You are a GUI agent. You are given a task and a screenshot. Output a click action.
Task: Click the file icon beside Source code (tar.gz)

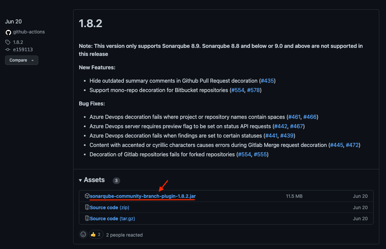(87, 218)
